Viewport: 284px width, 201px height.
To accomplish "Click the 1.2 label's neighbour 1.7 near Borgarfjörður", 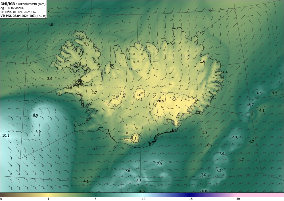I will (94, 93).
